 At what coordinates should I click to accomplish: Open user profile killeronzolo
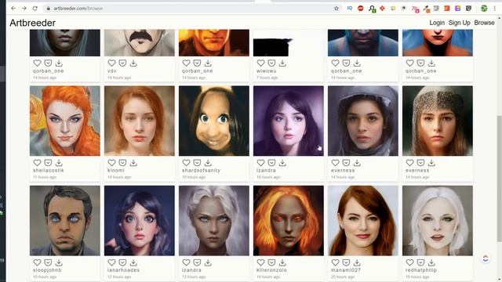(x=272, y=270)
